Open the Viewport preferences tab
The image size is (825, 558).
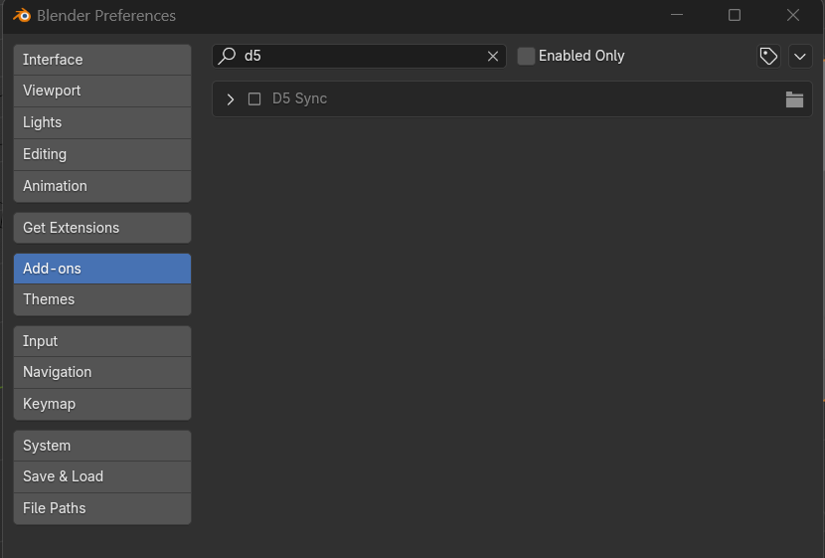pos(101,91)
